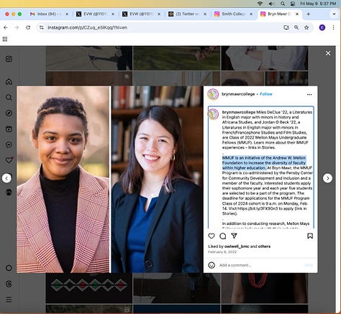This screenshot has width=341, height=314.
Task: Open Instagram logo in left sidebar
Action: coord(9,59)
